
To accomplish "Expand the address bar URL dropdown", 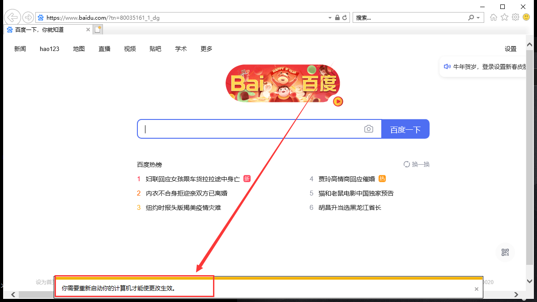I will (x=330, y=18).
